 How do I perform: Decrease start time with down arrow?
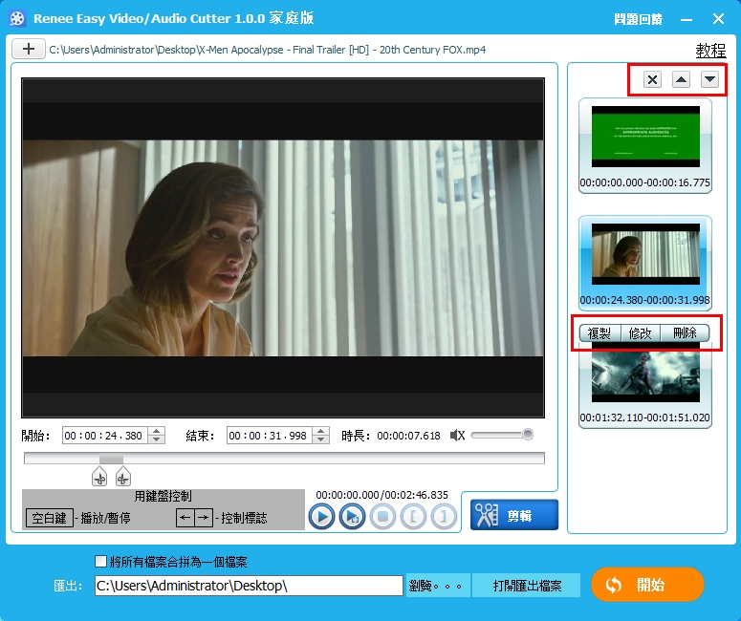157,439
